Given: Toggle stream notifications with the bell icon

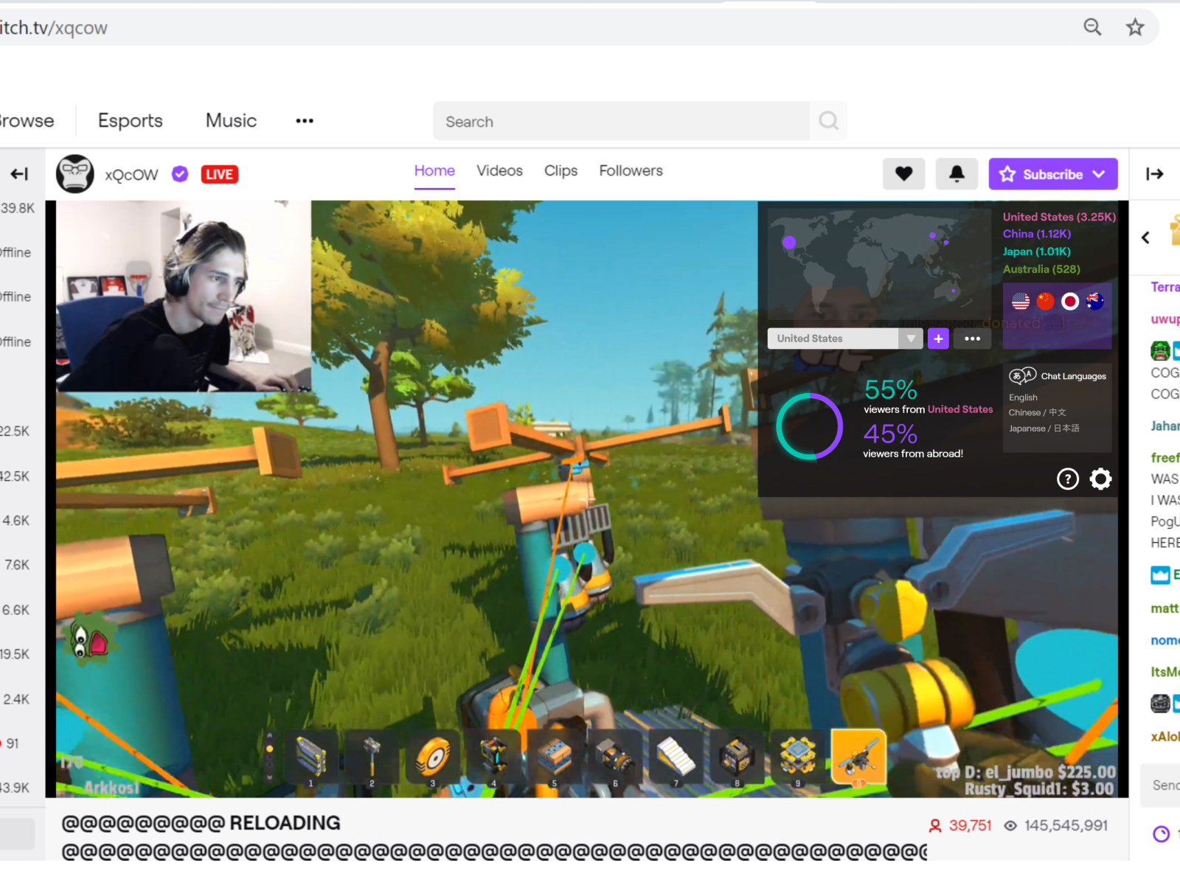Looking at the screenshot, I should [957, 174].
